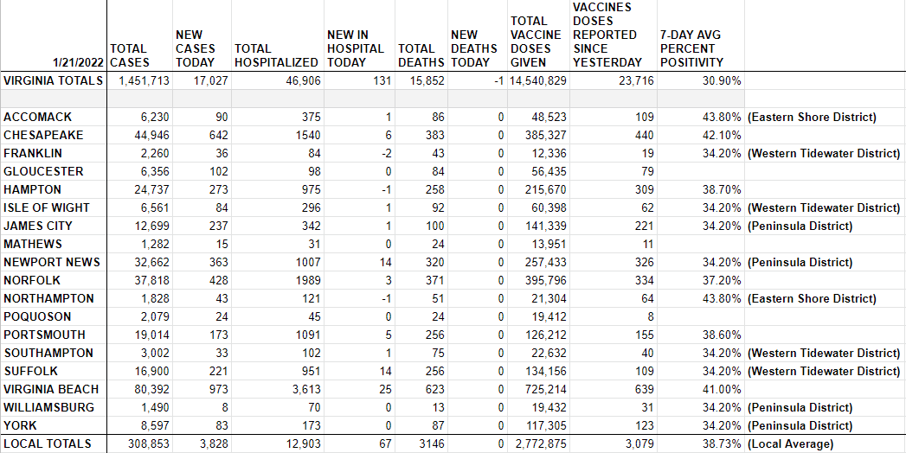The image size is (906, 453).
Task: Select the VIRGINIA TOTALS row label
Action: [53, 80]
